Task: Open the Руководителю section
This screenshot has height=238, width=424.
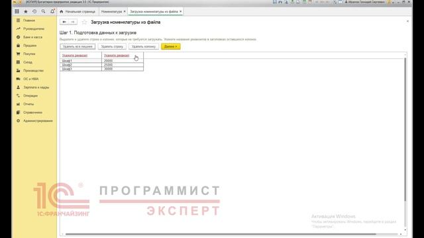Action: (34, 28)
